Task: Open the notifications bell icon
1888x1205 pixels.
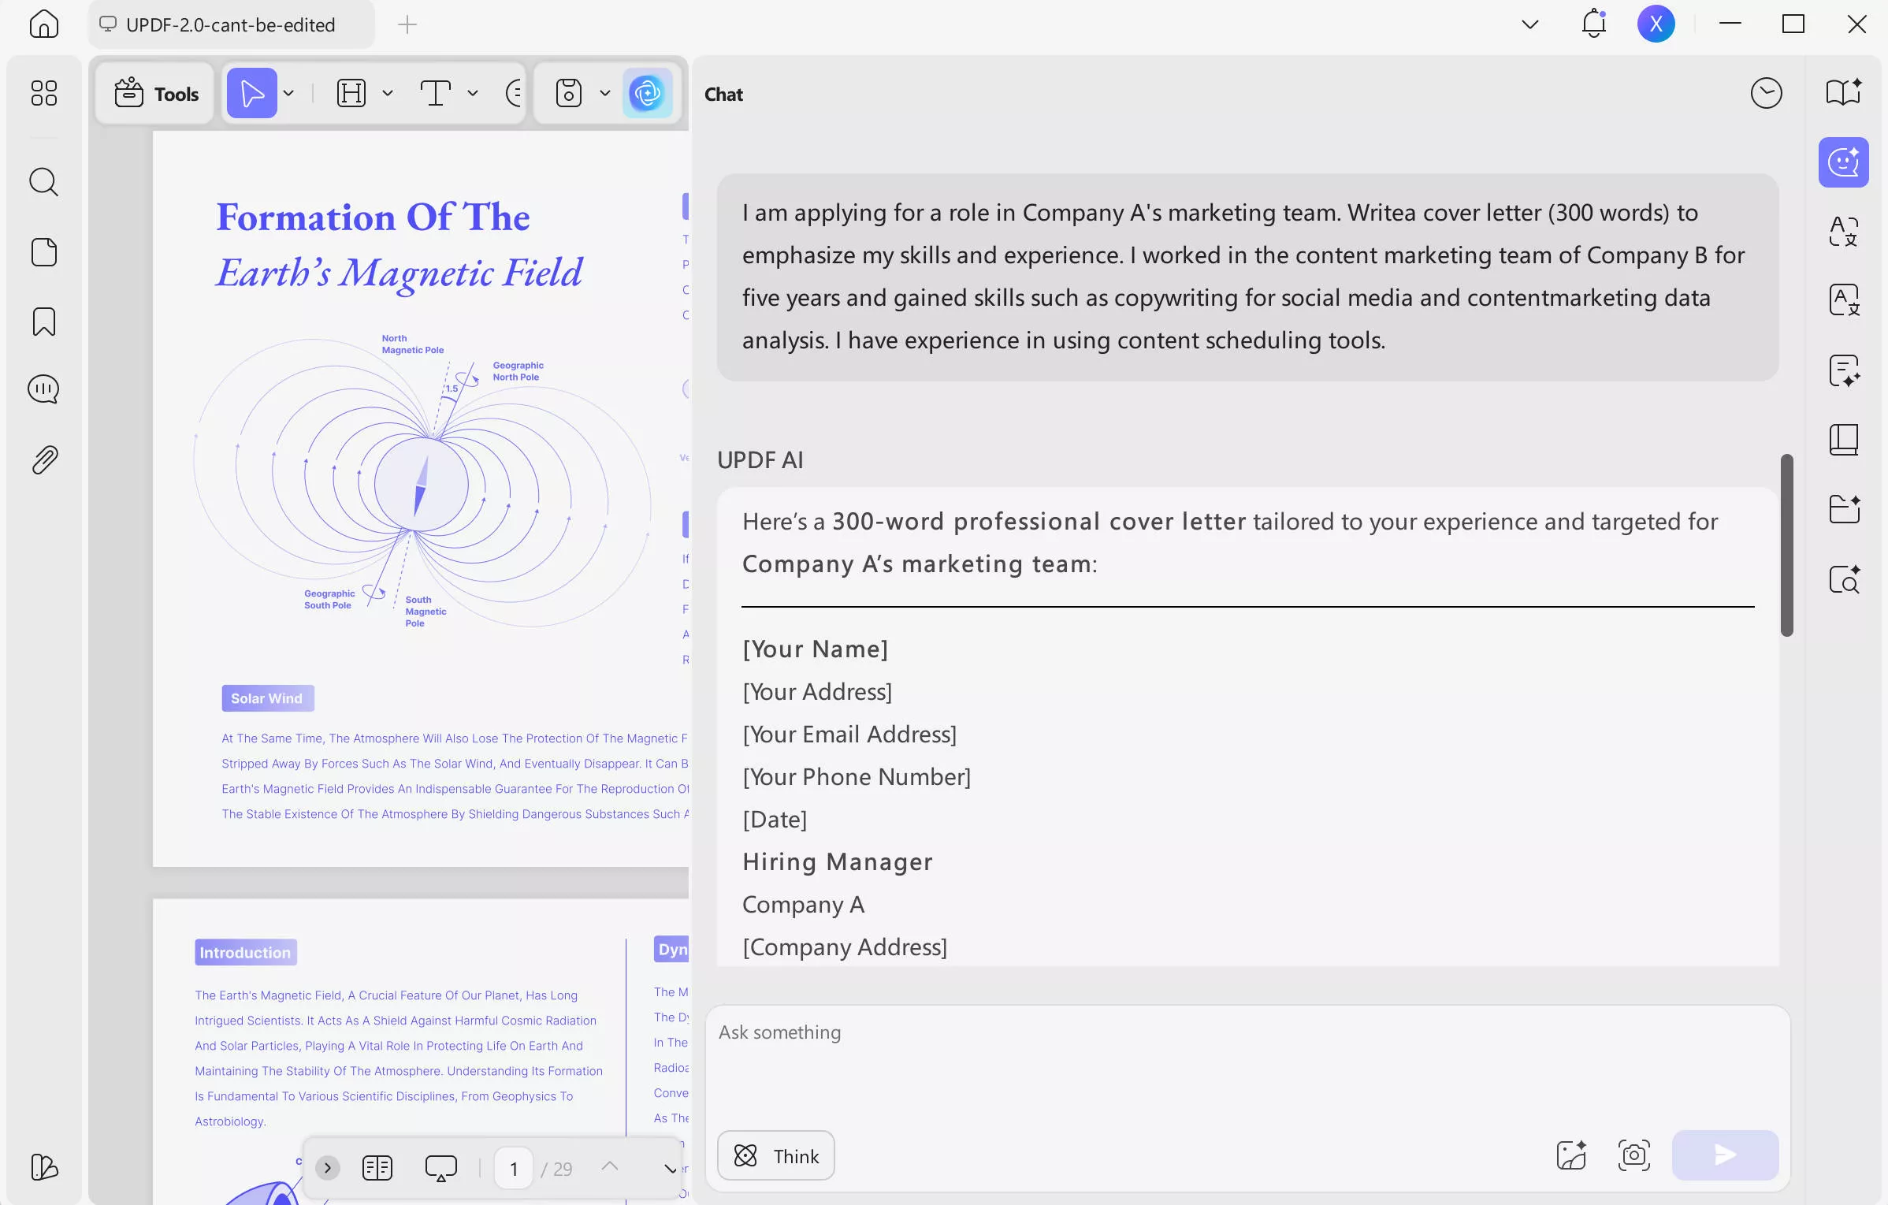Action: 1594,24
